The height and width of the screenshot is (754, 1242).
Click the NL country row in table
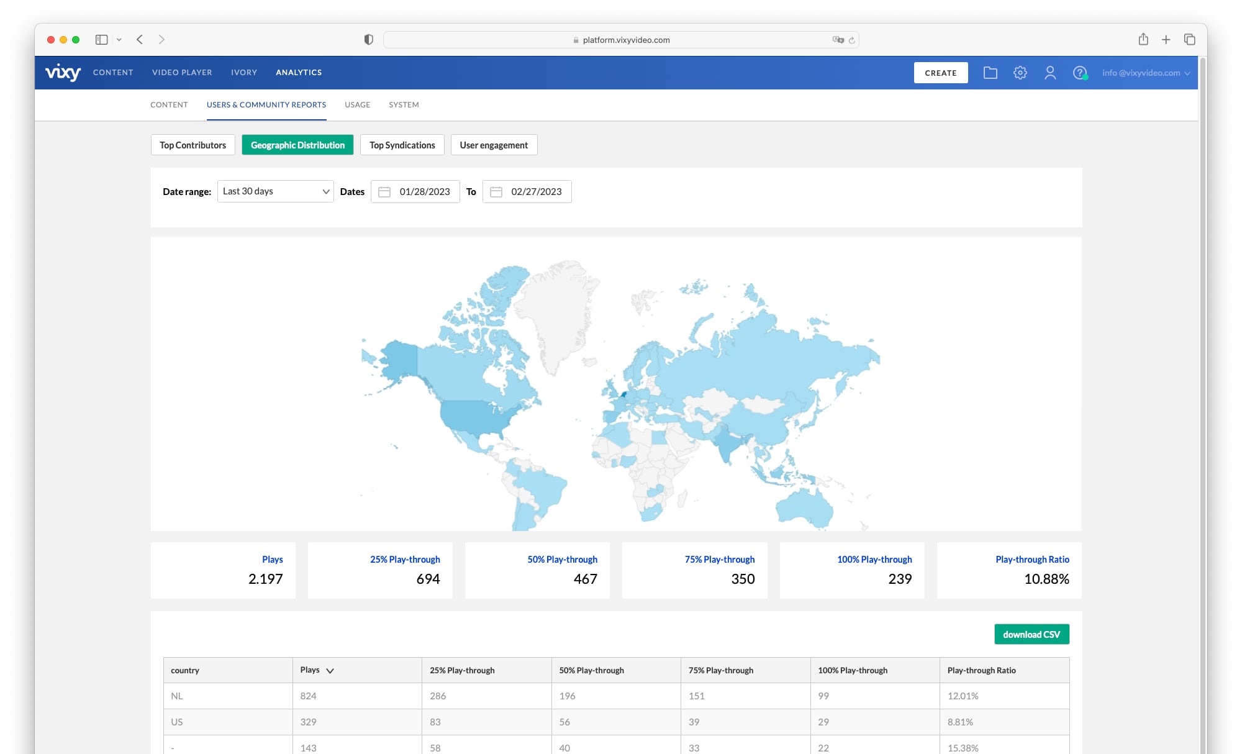tap(617, 696)
